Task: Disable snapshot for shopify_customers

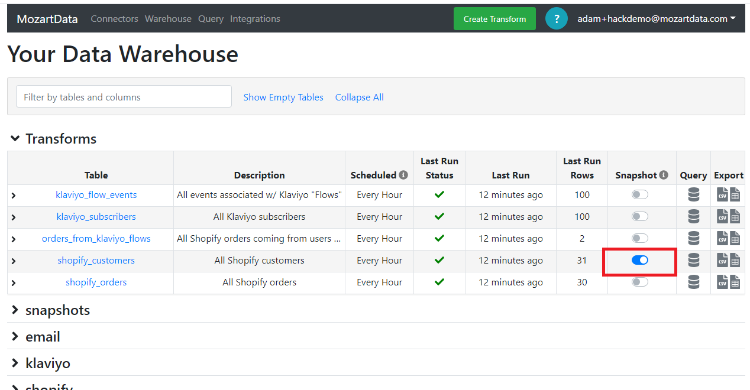Action: tap(640, 260)
